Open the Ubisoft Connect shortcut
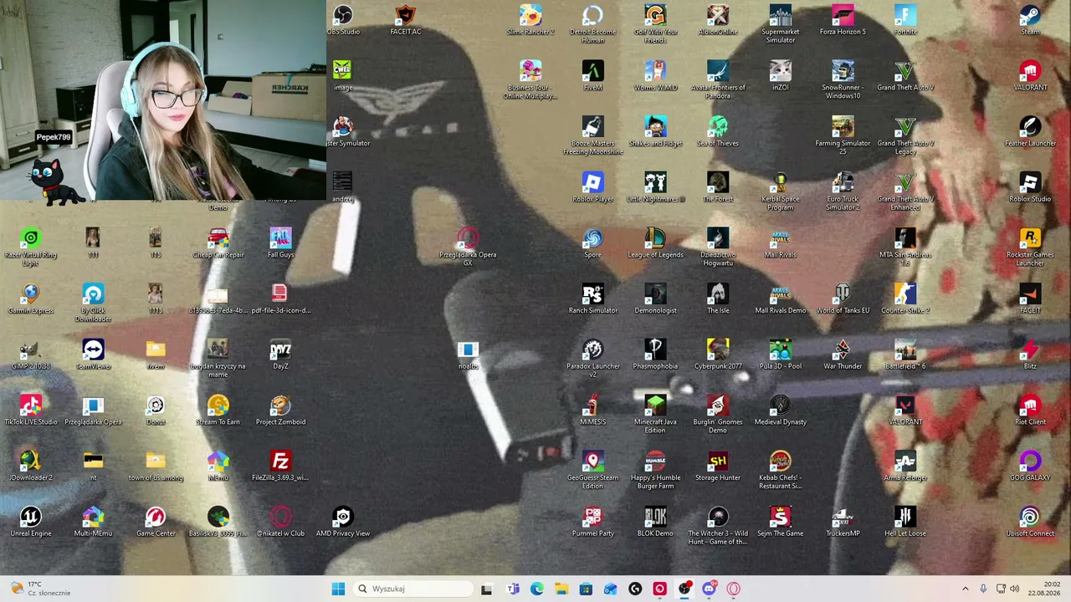1071x602 pixels. [x=1030, y=522]
